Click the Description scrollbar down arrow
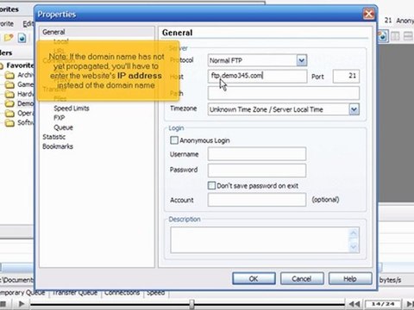414x310 pixels. (x=354, y=247)
